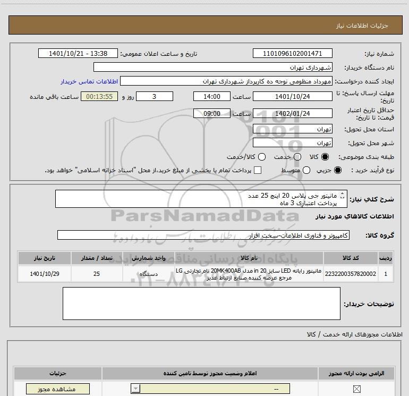Click the request creator name field
The width and height of the screenshot is (409, 396).
coord(226,81)
